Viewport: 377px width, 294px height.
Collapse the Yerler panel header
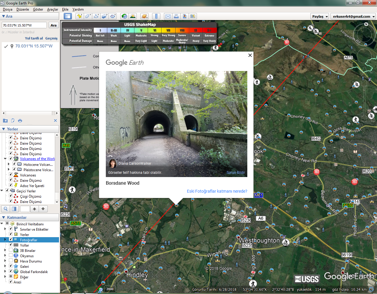pyautogui.click(x=4, y=129)
